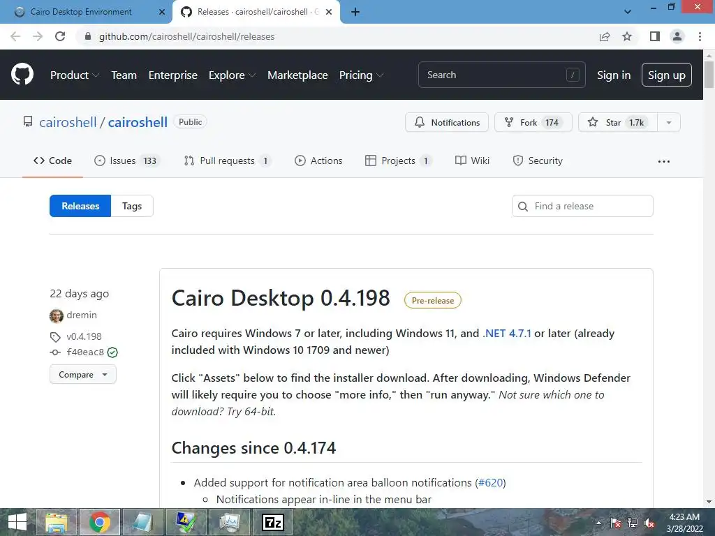Click the muted volume tray icon
Image resolution: width=715 pixels, height=536 pixels.
click(649, 523)
